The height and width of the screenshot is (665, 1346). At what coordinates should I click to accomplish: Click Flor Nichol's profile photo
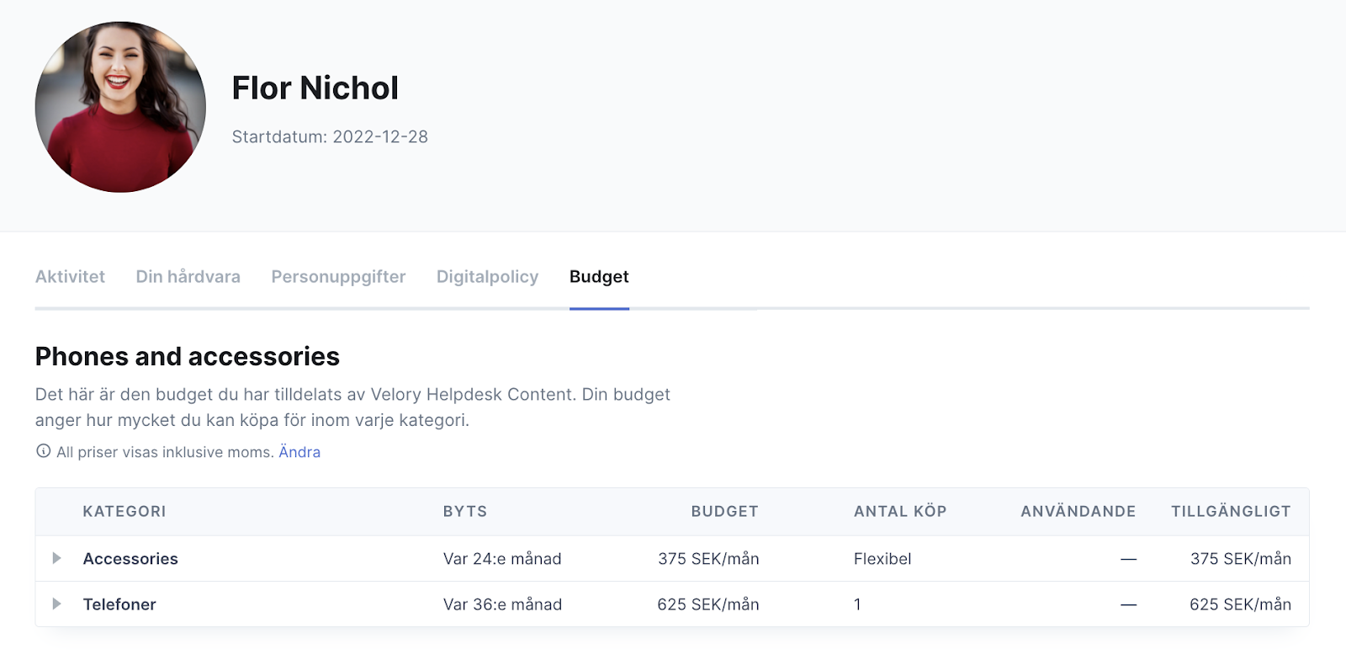click(x=120, y=107)
